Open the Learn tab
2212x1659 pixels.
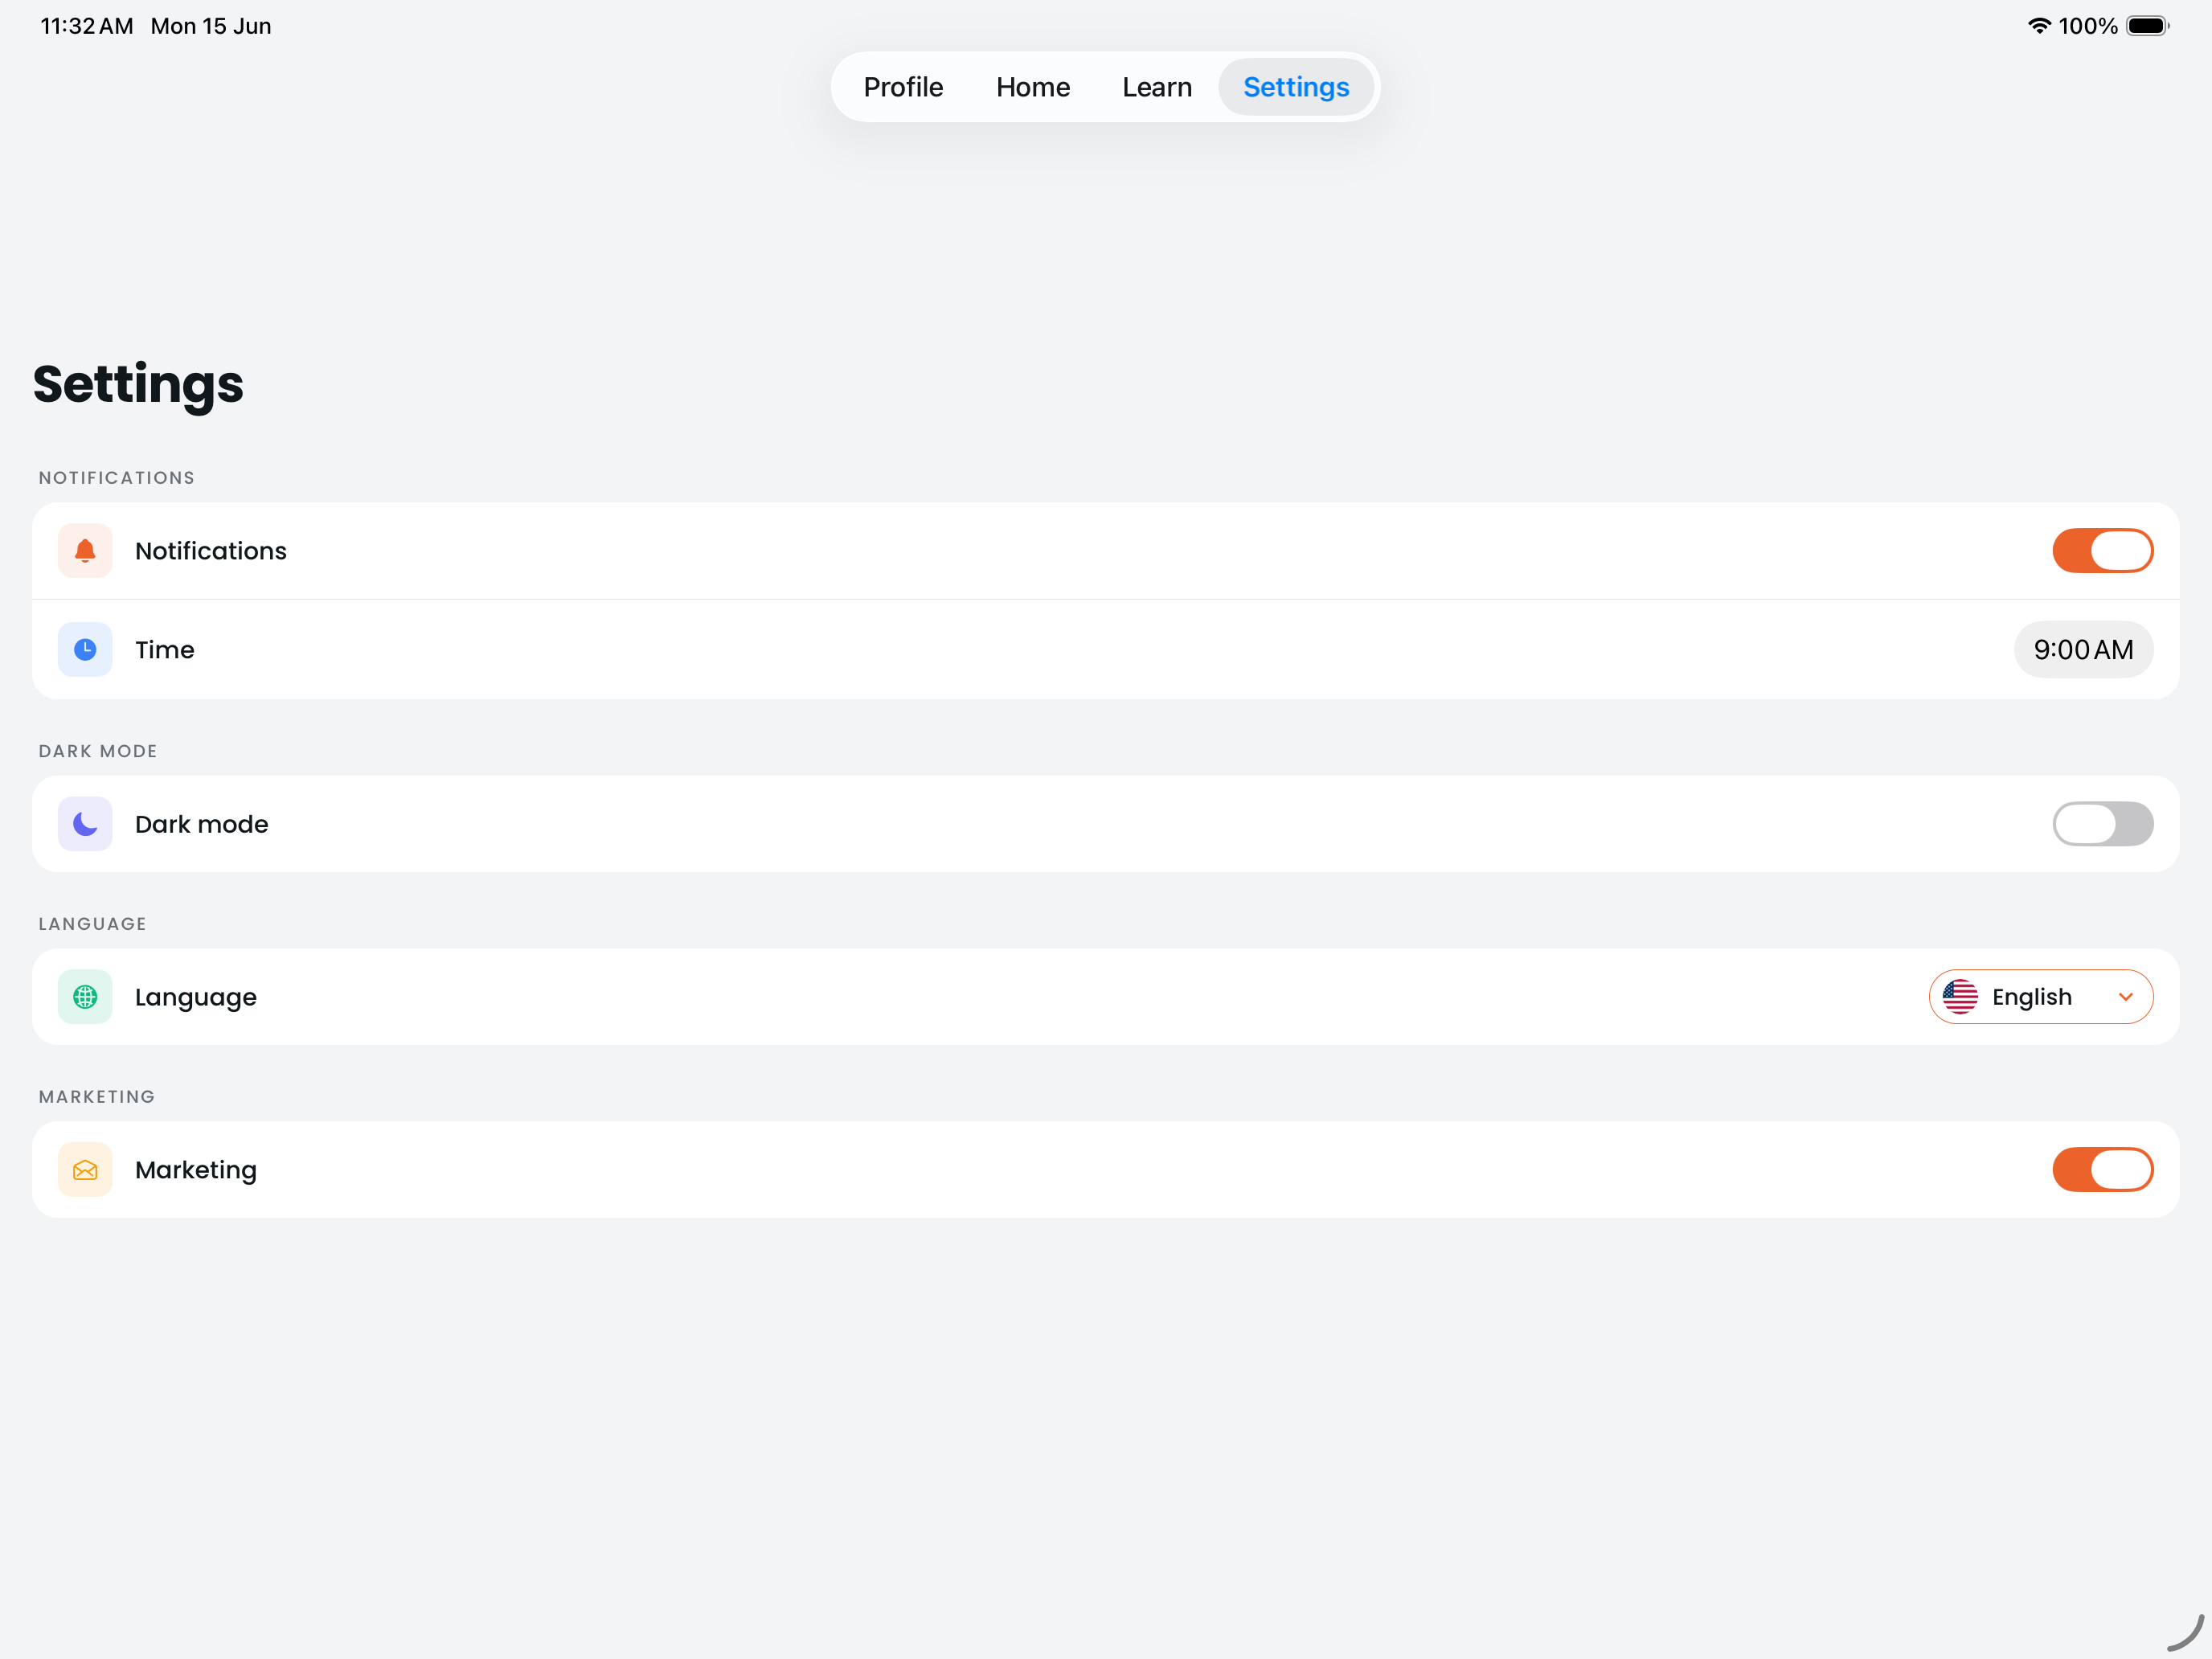pyautogui.click(x=1157, y=87)
